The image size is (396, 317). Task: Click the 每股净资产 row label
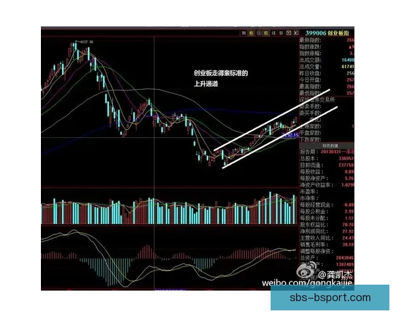[314, 178]
